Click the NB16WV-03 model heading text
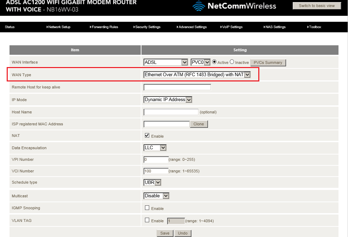Screen dimensions: 348x237 [x=62, y=9]
